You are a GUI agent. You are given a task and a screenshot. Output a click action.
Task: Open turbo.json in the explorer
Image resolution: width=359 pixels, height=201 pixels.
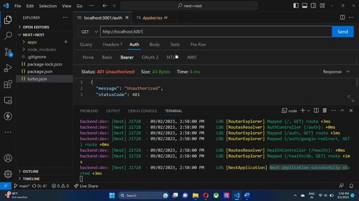pyautogui.click(x=45, y=79)
